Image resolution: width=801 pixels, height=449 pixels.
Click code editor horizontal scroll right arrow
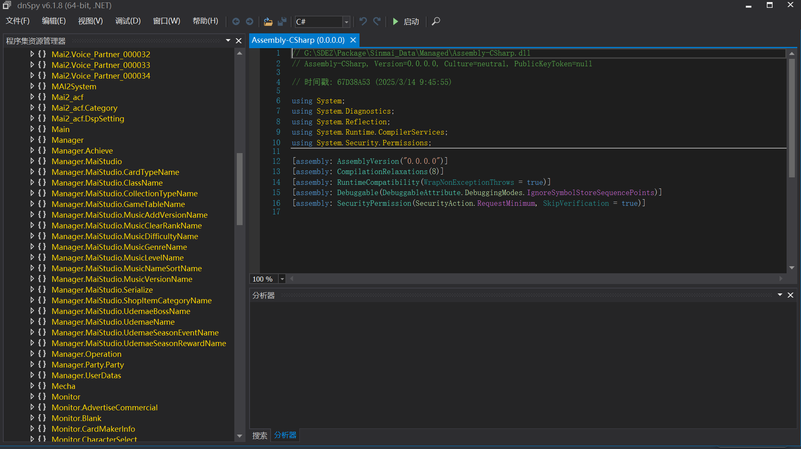781,279
